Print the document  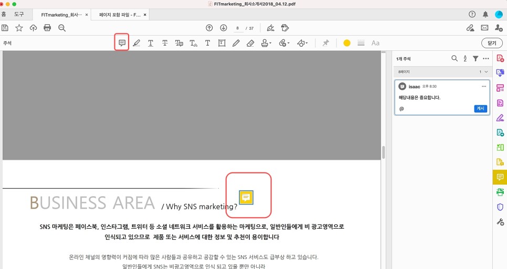tap(47, 28)
